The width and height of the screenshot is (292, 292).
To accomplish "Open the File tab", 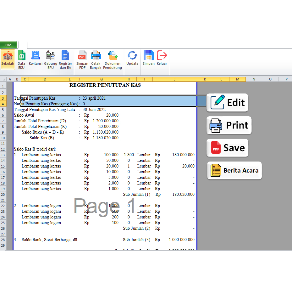I will click(8, 45).
